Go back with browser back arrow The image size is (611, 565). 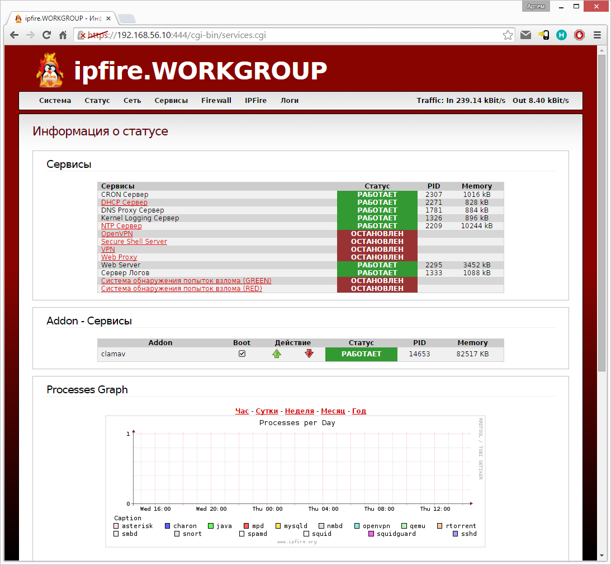pyautogui.click(x=15, y=35)
